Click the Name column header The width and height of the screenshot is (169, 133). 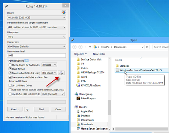[119, 60]
